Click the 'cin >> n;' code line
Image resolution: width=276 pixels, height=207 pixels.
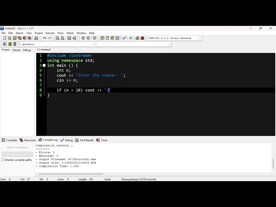click(x=67, y=80)
